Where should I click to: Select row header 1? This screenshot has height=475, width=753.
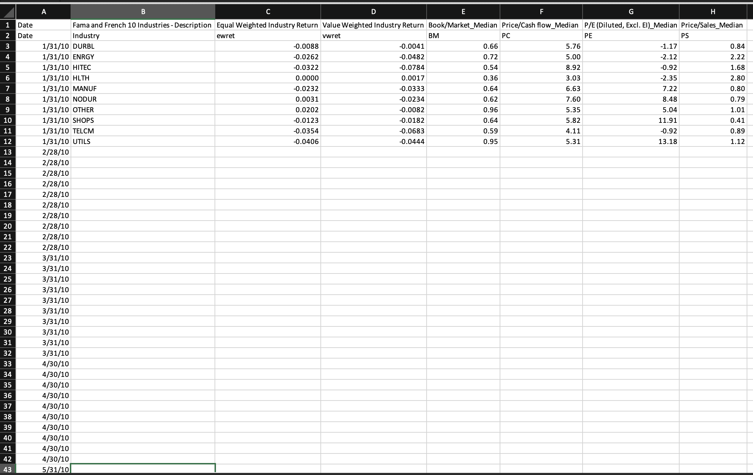7,25
